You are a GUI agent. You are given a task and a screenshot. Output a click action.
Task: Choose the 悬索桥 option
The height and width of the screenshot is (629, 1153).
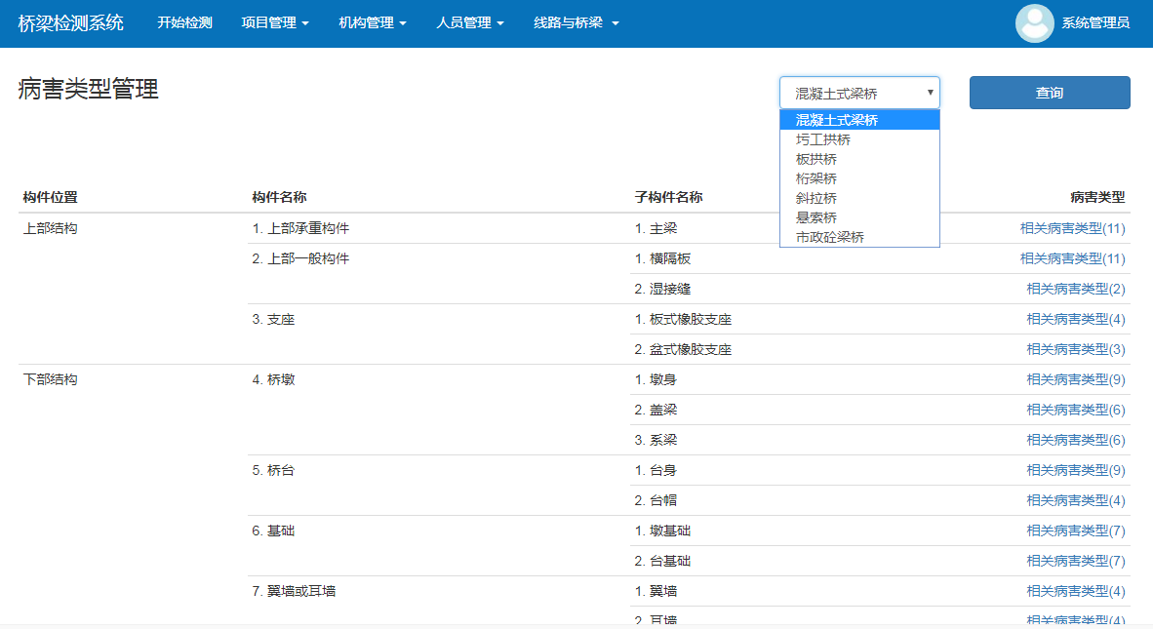coord(816,217)
